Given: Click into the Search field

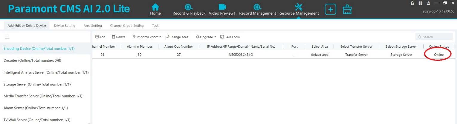Looking at the screenshot, I should pyautogui.click(x=434, y=37).
